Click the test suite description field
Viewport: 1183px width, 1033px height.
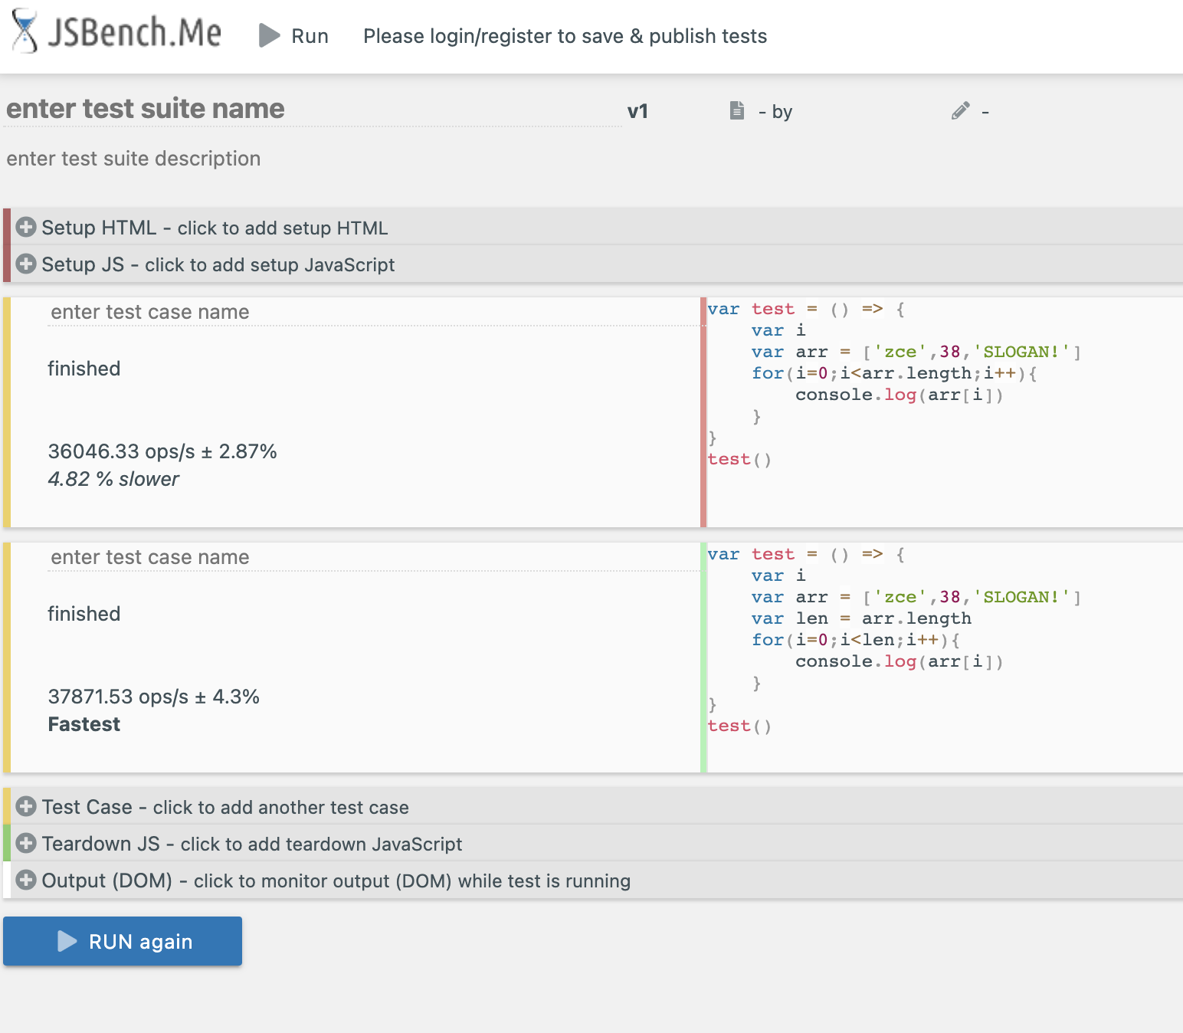click(134, 159)
